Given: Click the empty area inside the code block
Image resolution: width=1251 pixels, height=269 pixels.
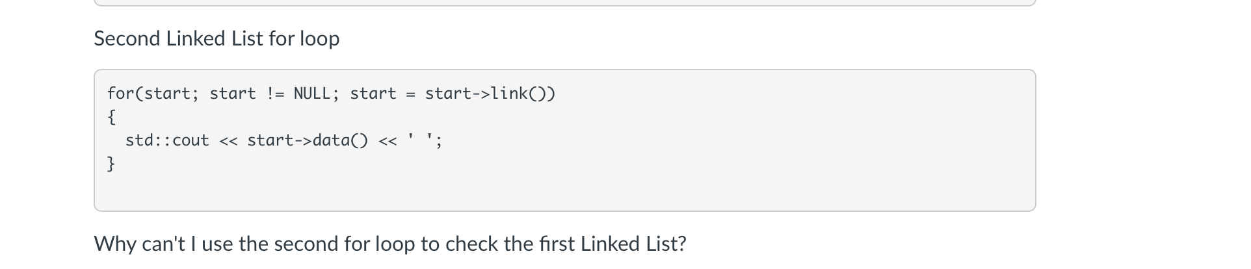Looking at the screenshot, I should [x=564, y=190].
